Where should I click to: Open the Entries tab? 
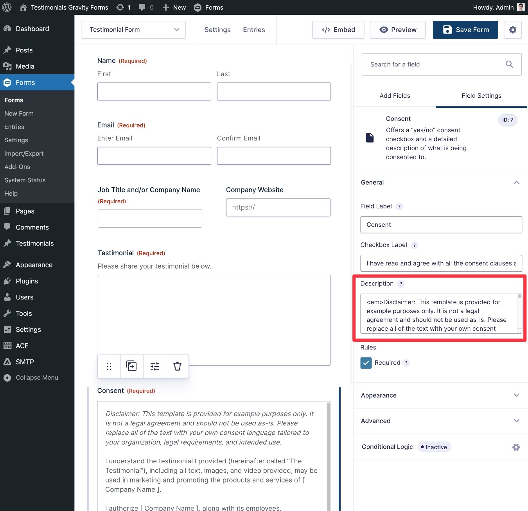tap(254, 29)
